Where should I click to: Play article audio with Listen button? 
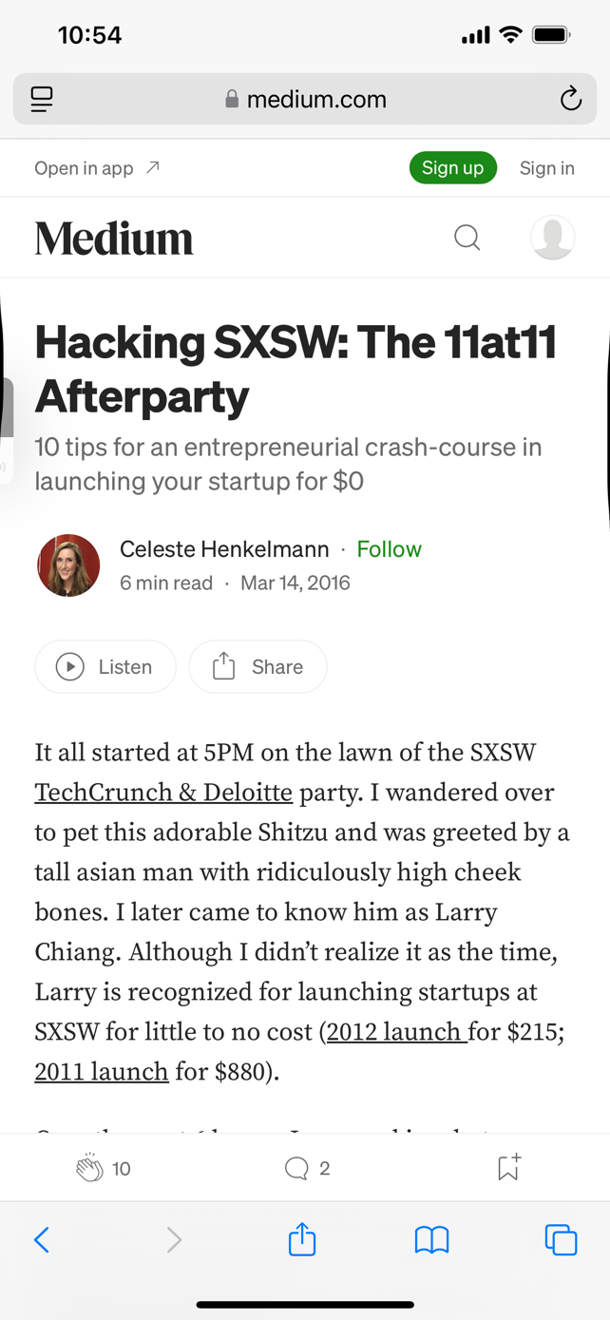tap(105, 667)
